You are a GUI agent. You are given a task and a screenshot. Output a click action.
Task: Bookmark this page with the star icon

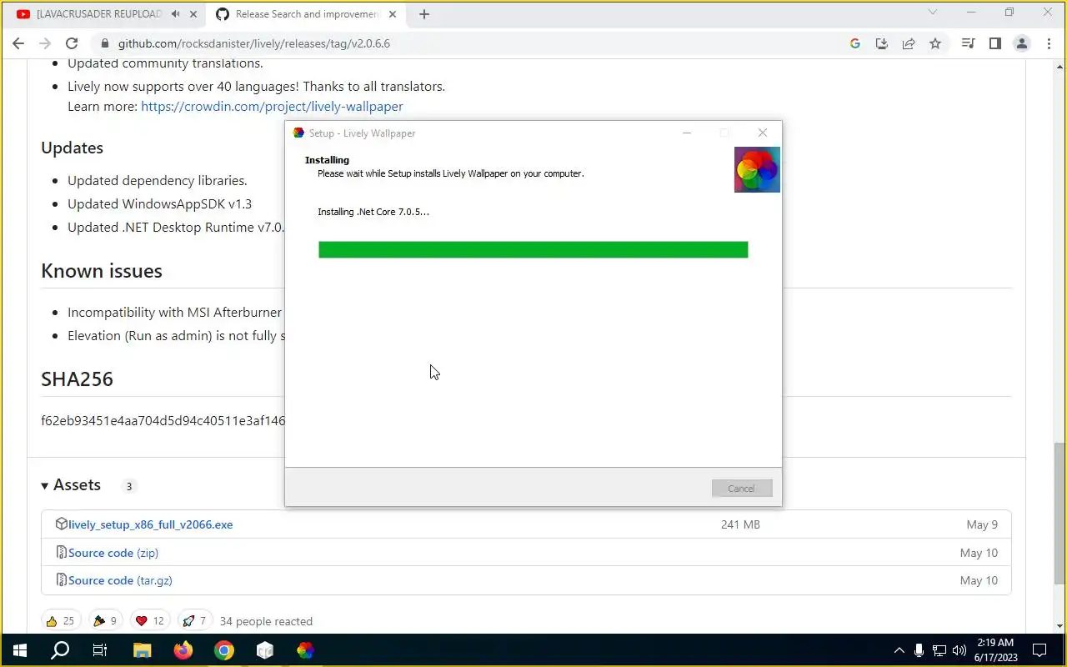point(935,43)
